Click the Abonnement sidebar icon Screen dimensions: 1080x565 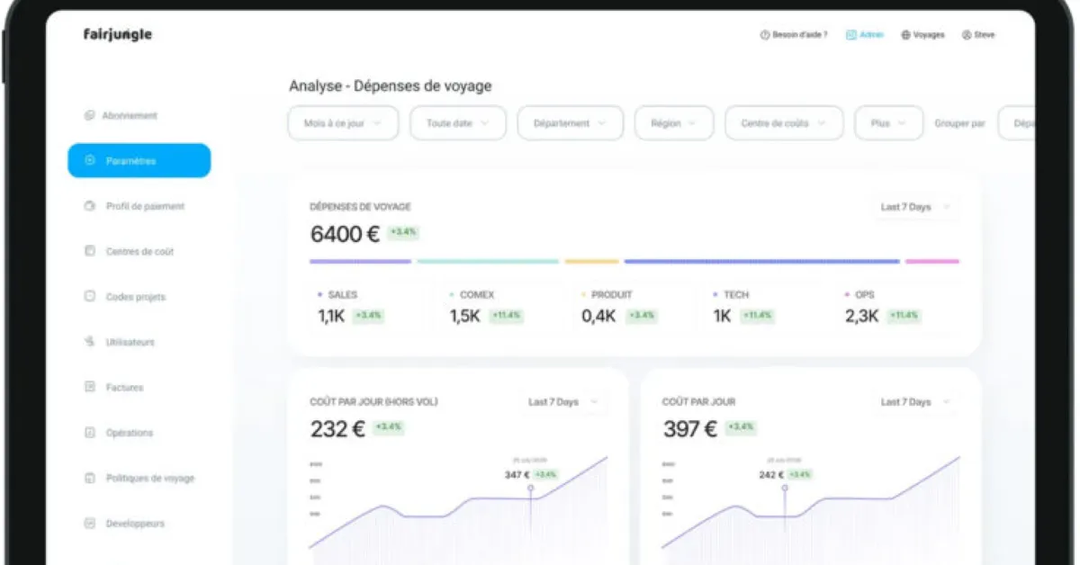(x=89, y=115)
